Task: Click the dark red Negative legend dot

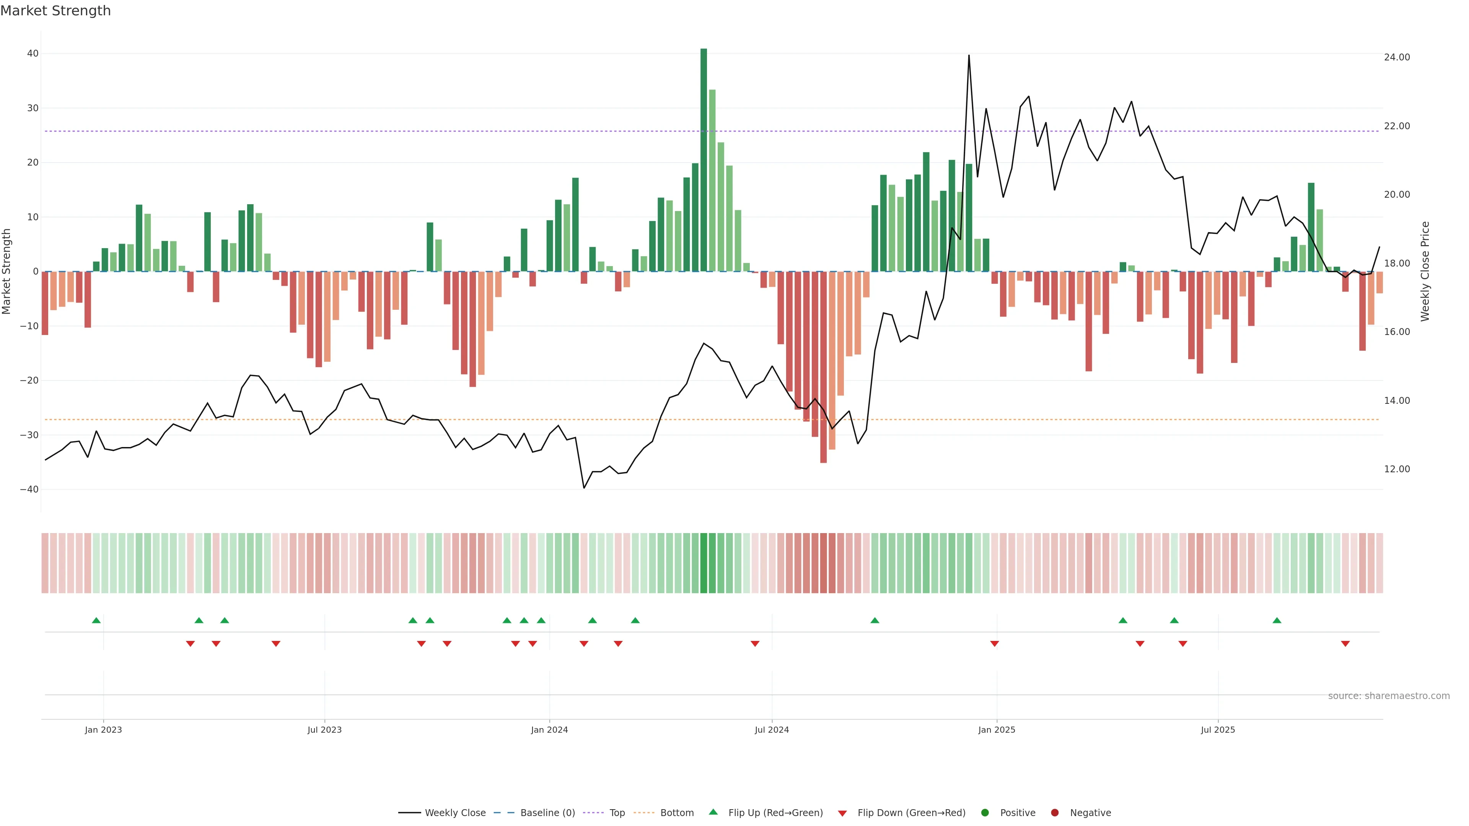Action: click(1054, 812)
